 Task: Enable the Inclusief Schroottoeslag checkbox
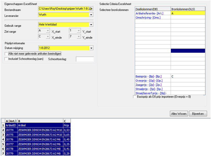6,59
